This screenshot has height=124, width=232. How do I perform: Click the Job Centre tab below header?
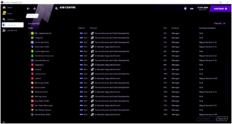tap(32, 16)
